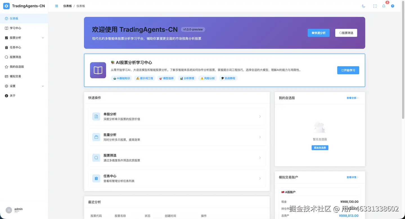Click 查看详情 link in 模拟交易账户
The image size is (405, 219).
(x=352, y=177)
